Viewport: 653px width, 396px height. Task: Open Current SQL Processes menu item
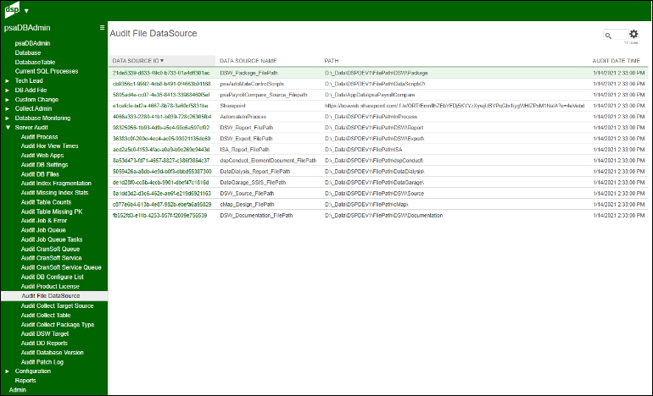click(x=47, y=71)
